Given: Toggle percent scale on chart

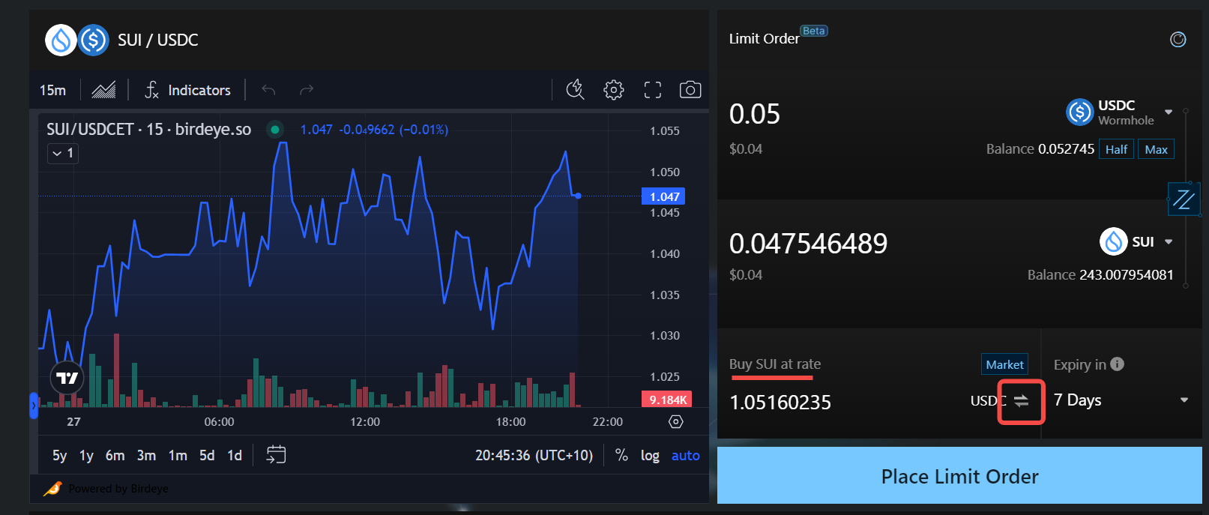Looking at the screenshot, I should point(621,455).
